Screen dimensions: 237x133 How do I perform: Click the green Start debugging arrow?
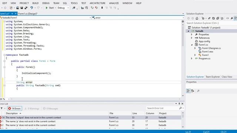pyautogui.click(x=47, y=8)
